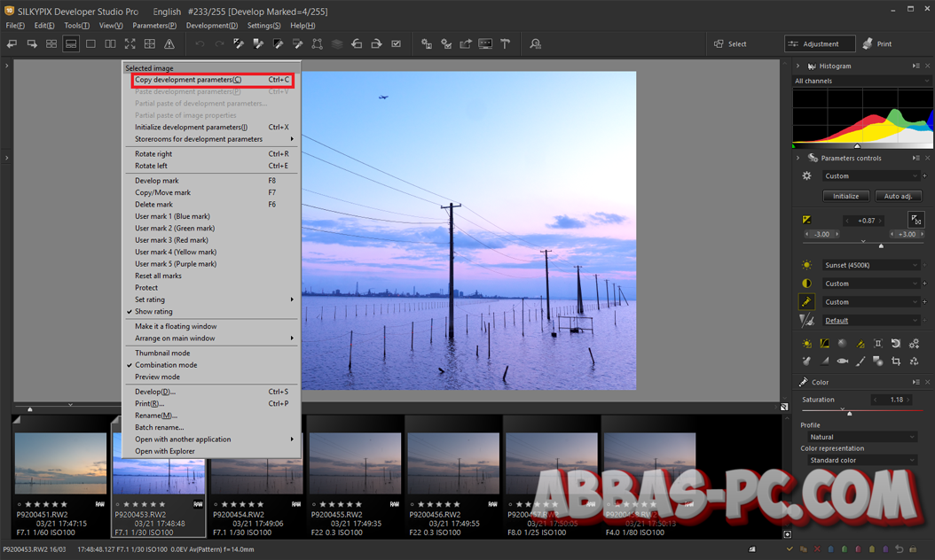Screen dimensions: 935x560
Task: Choose Copy development parameters menu item
Action: tap(188, 80)
